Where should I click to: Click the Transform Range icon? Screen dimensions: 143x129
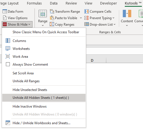(52, 12)
